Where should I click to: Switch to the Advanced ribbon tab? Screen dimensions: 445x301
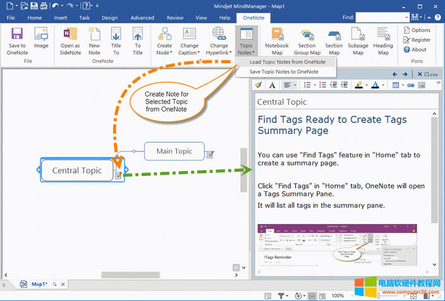click(142, 18)
